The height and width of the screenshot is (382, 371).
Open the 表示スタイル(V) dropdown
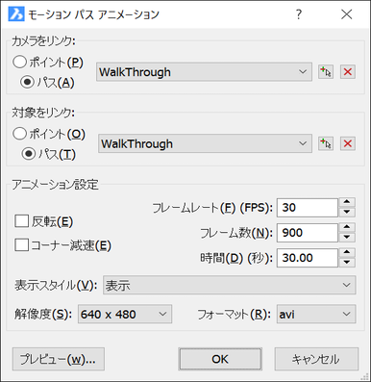point(230,285)
